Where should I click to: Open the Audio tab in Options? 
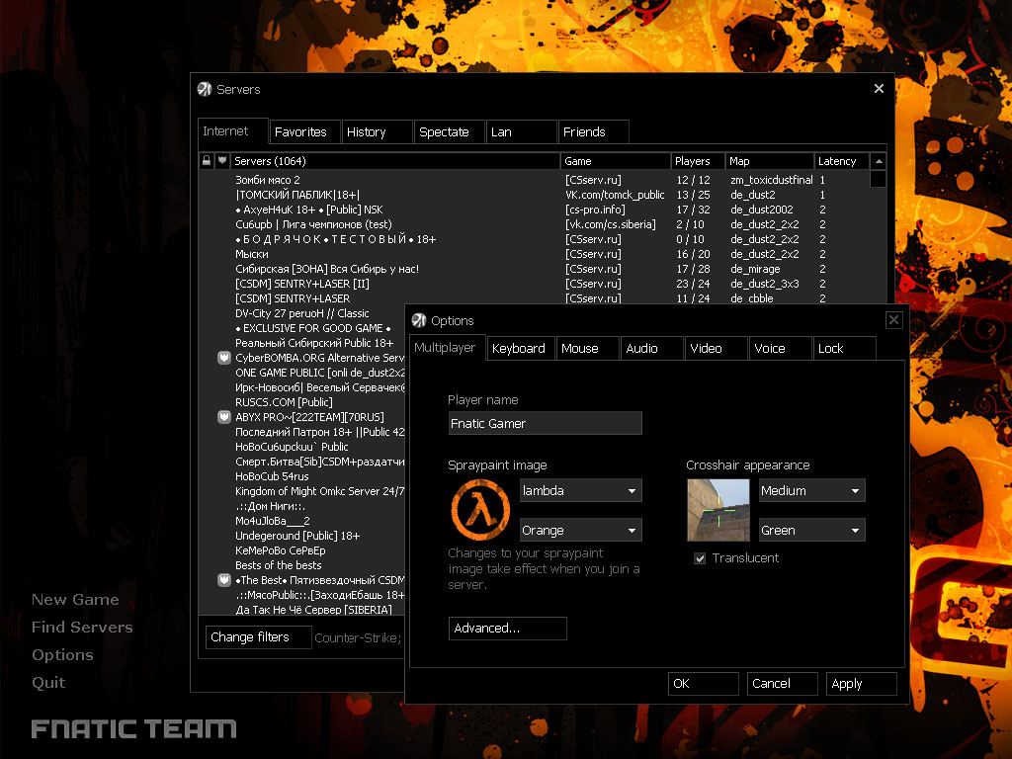pyautogui.click(x=652, y=349)
